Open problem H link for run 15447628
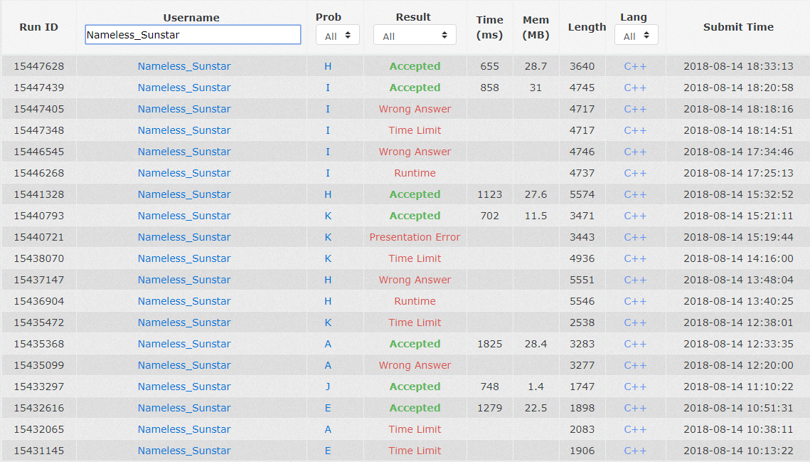 (x=328, y=66)
